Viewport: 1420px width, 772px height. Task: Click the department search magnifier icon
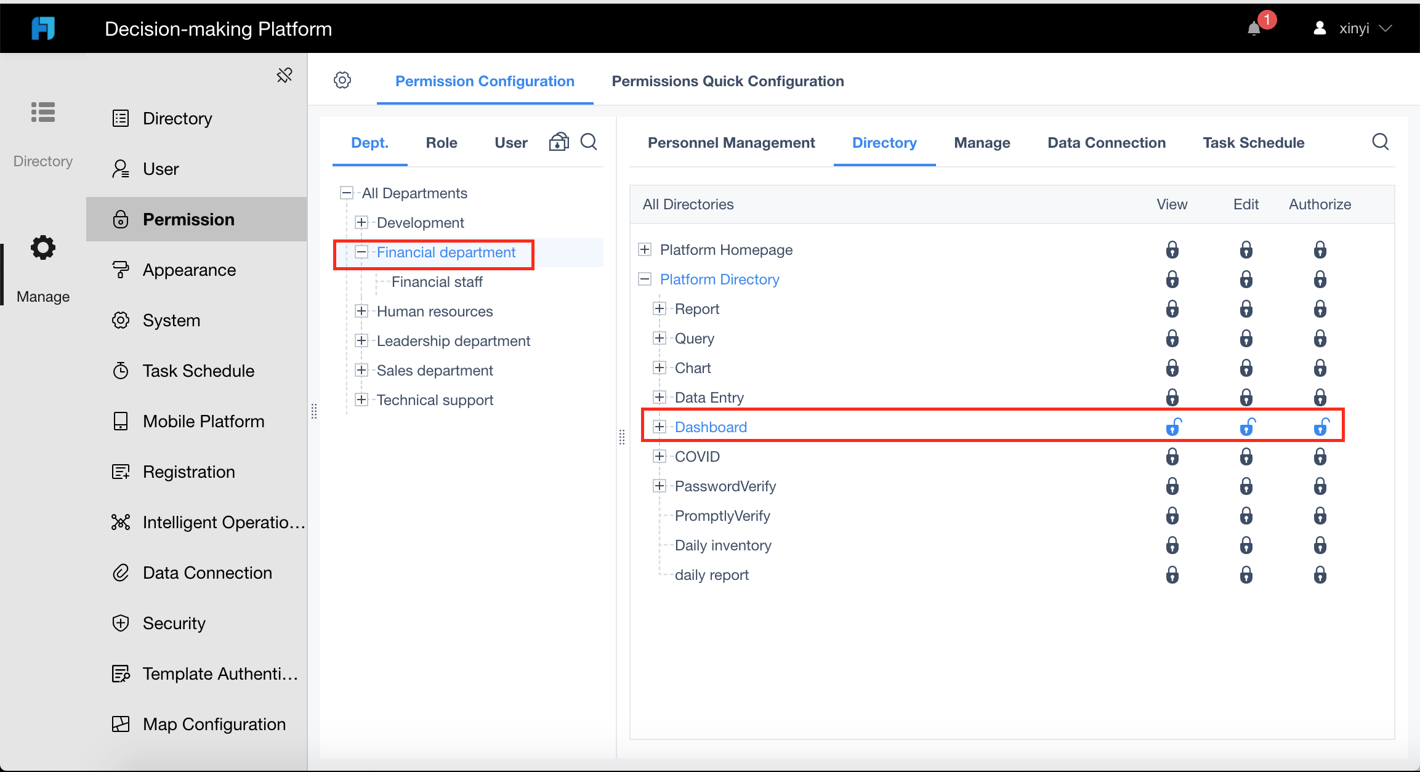[x=589, y=142]
